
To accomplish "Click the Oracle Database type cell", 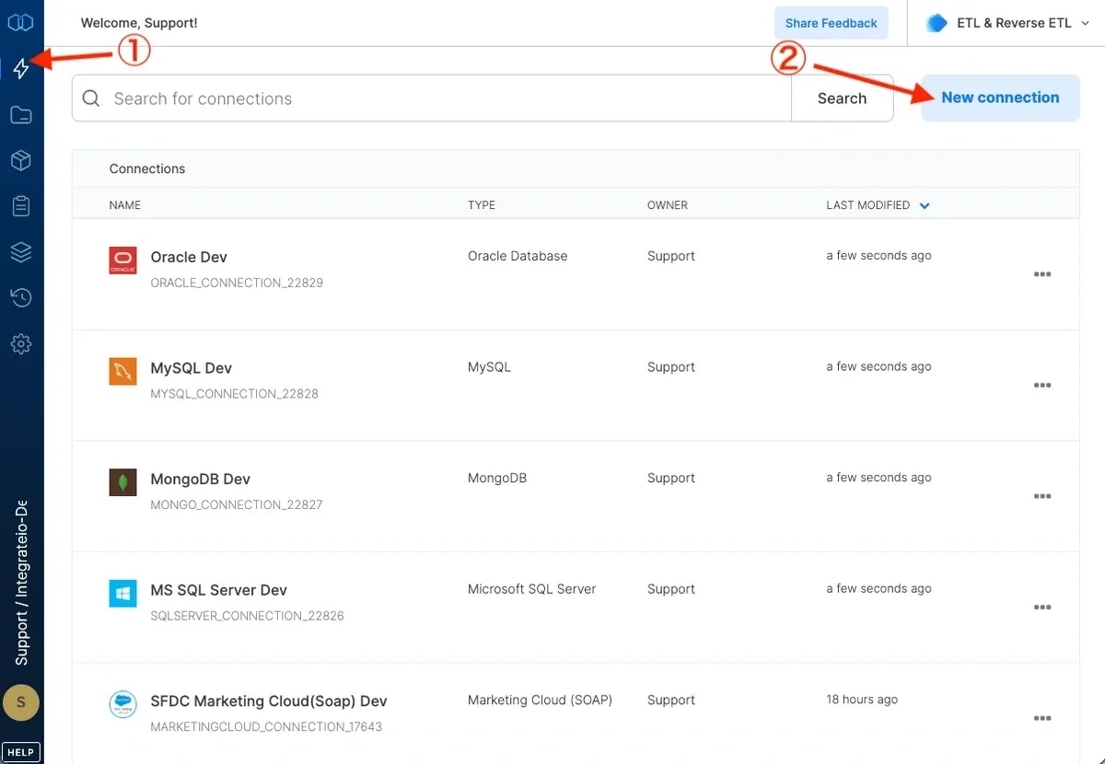I will click(x=518, y=256).
